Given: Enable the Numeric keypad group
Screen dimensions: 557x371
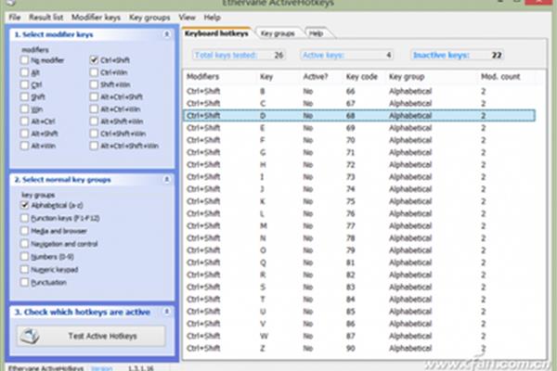Looking at the screenshot, I should coord(24,270).
